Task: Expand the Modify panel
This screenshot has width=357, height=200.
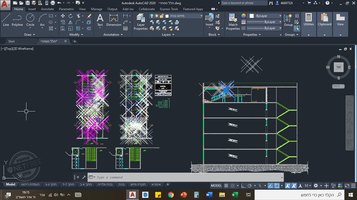Action: pos(76,35)
